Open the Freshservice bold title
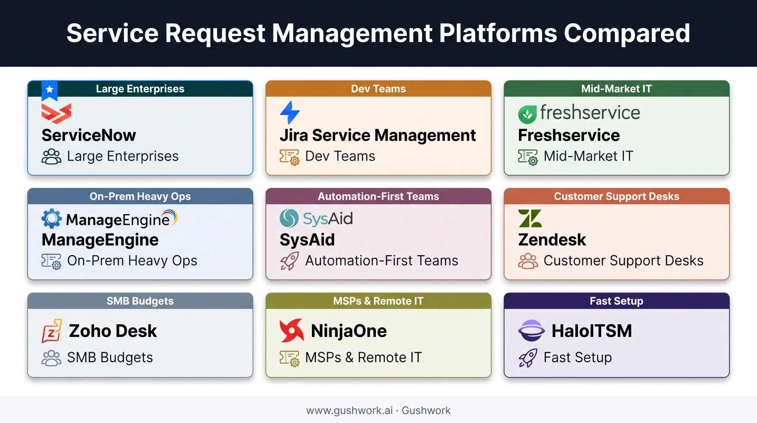Image resolution: width=757 pixels, height=423 pixels. 569,135
